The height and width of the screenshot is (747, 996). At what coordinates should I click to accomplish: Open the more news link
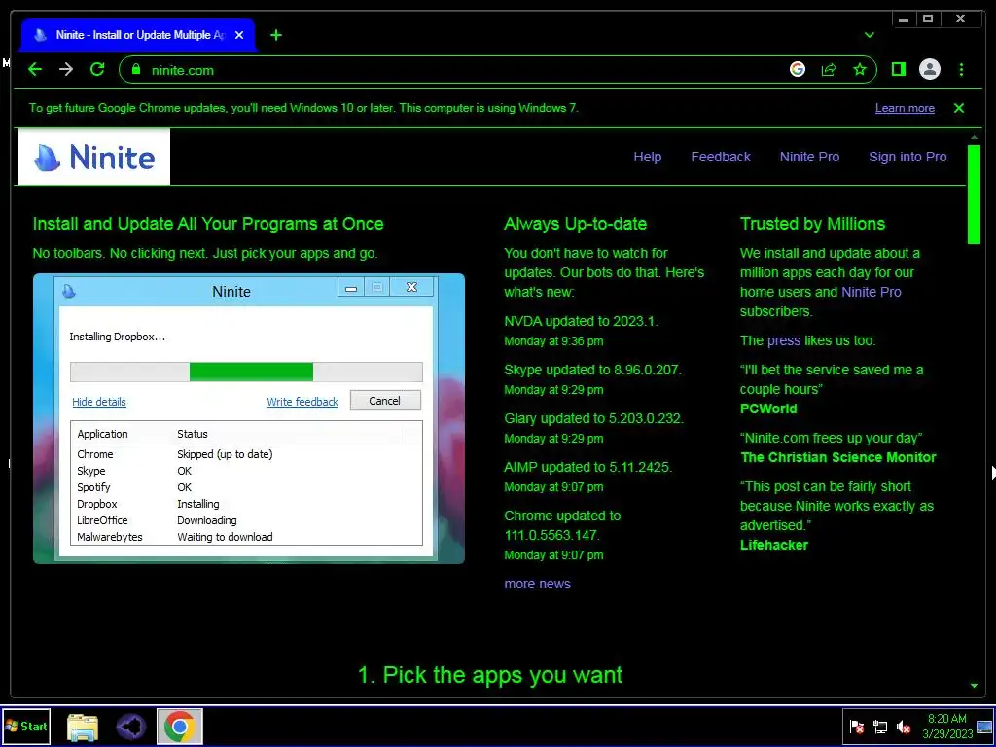click(x=537, y=584)
